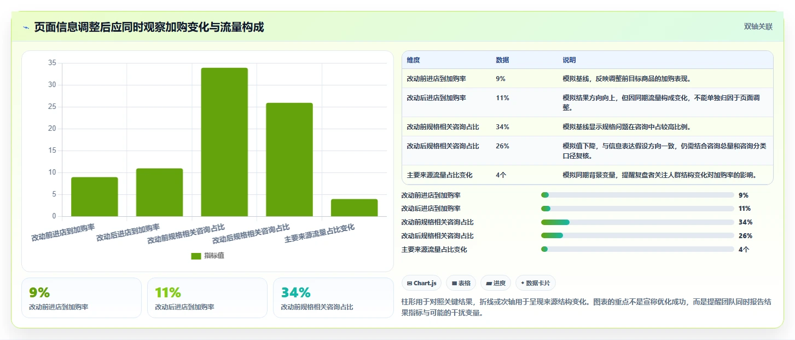Click the 说明 column header
Viewport: 795px width, 340px height.
[569, 60]
